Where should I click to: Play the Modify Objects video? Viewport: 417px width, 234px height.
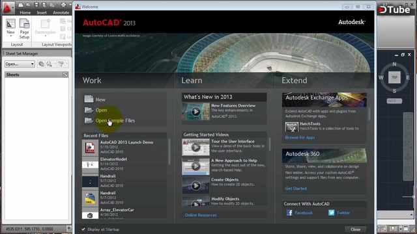[195, 201]
